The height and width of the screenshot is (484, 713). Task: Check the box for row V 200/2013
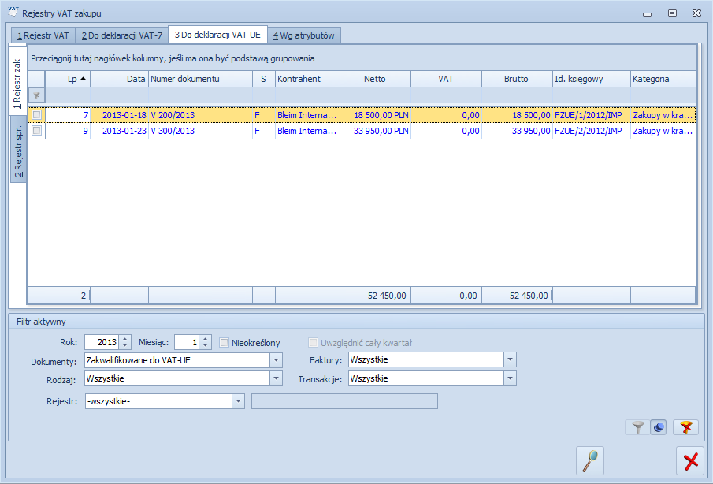point(37,114)
